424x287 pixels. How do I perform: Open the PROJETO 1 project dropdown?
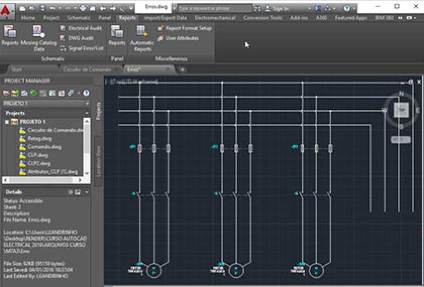coord(87,103)
